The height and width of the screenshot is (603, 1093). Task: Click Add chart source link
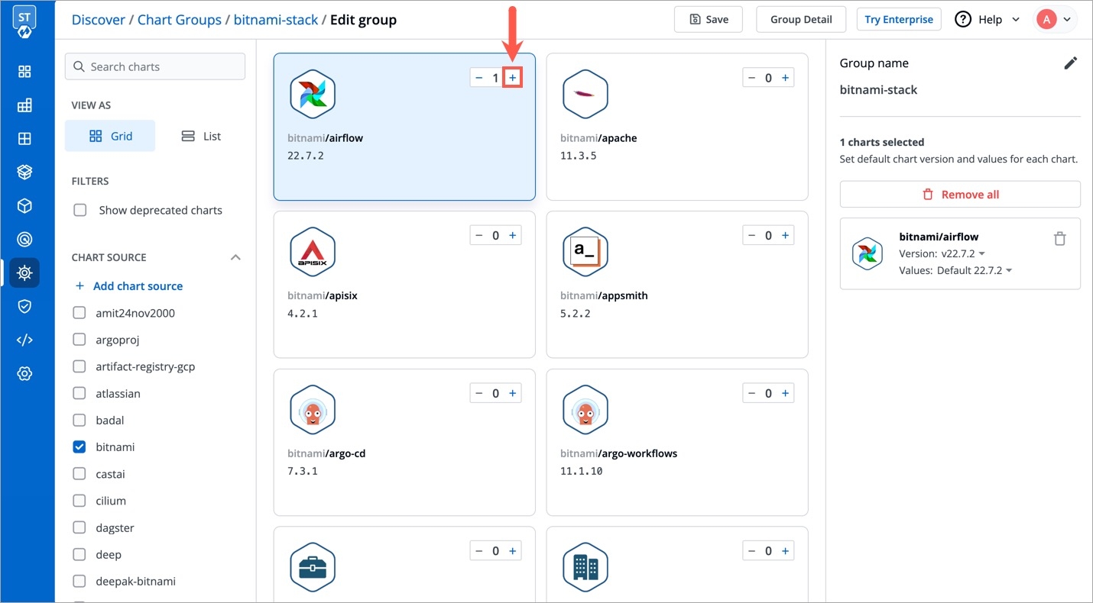tap(128, 286)
